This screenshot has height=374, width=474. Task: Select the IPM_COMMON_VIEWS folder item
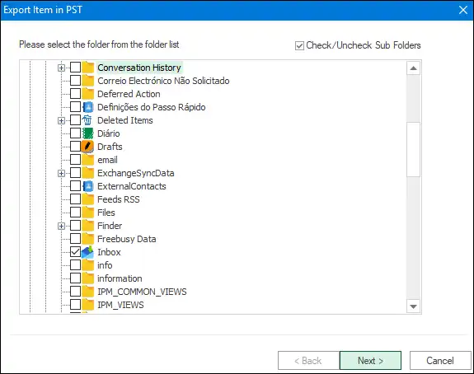(x=142, y=292)
